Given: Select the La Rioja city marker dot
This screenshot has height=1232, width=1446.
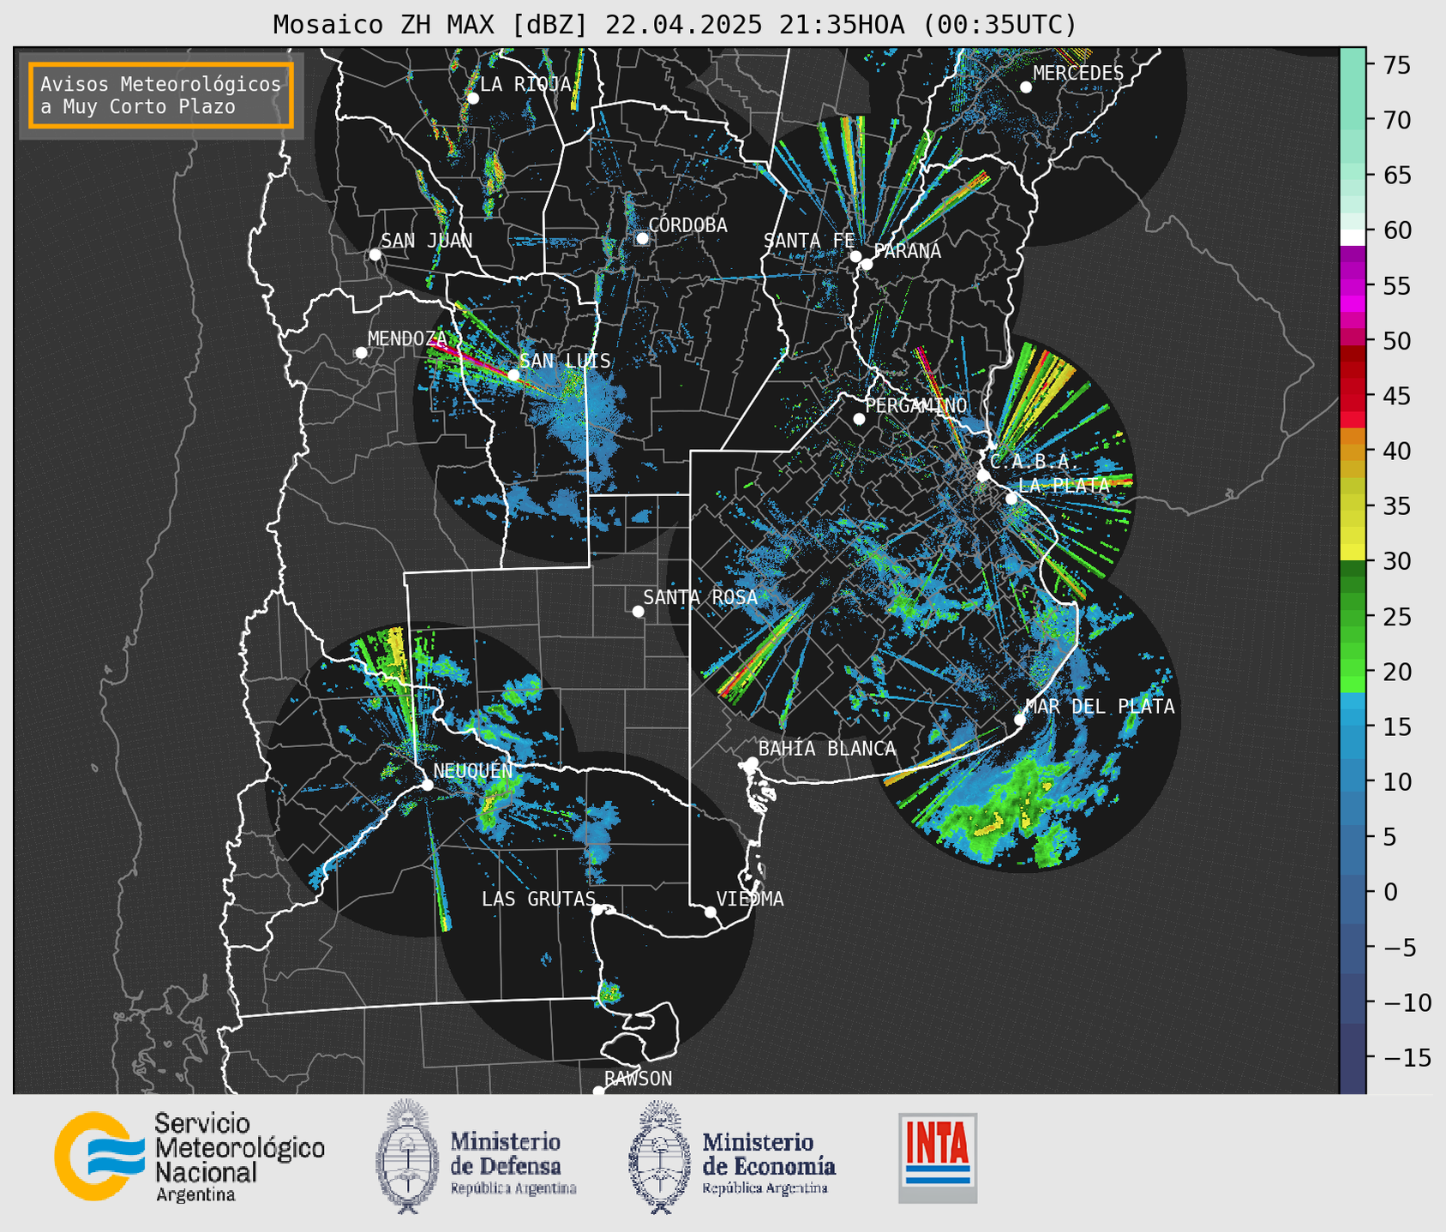Looking at the screenshot, I should tap(472, 99).
